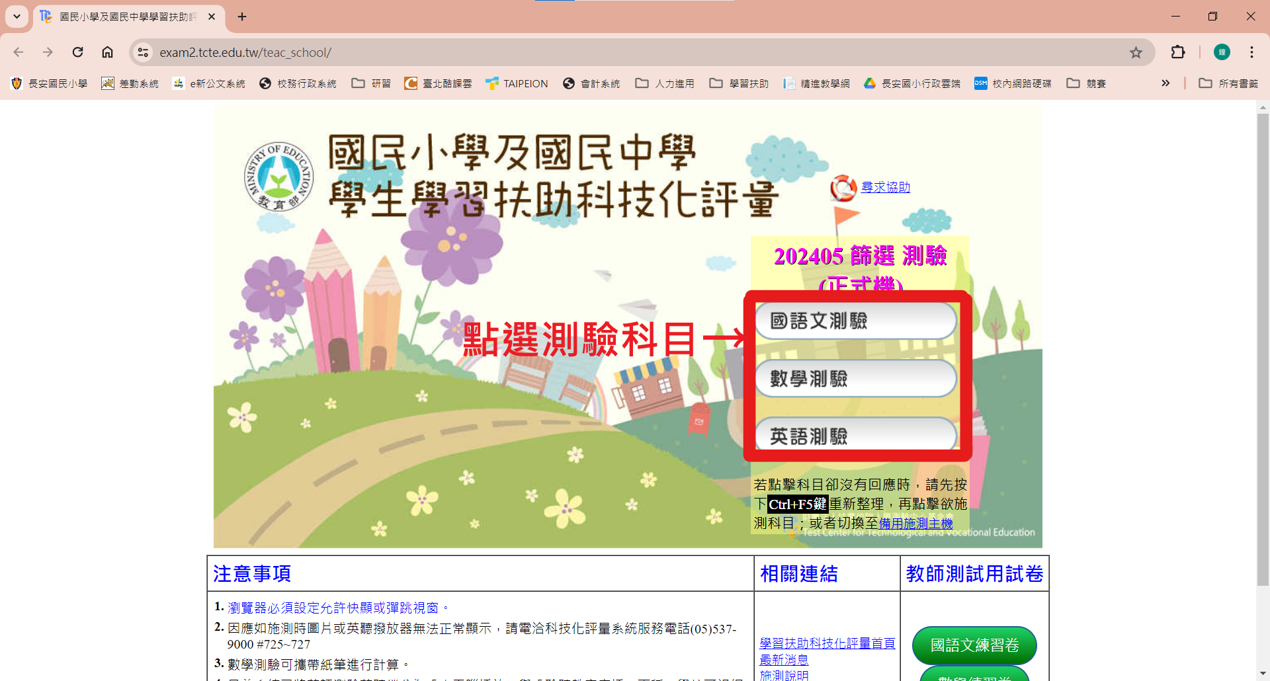Open the 備用施測主機 link
The height and width of the screenshot is (681, 1270).
click(x=915, y=523)
